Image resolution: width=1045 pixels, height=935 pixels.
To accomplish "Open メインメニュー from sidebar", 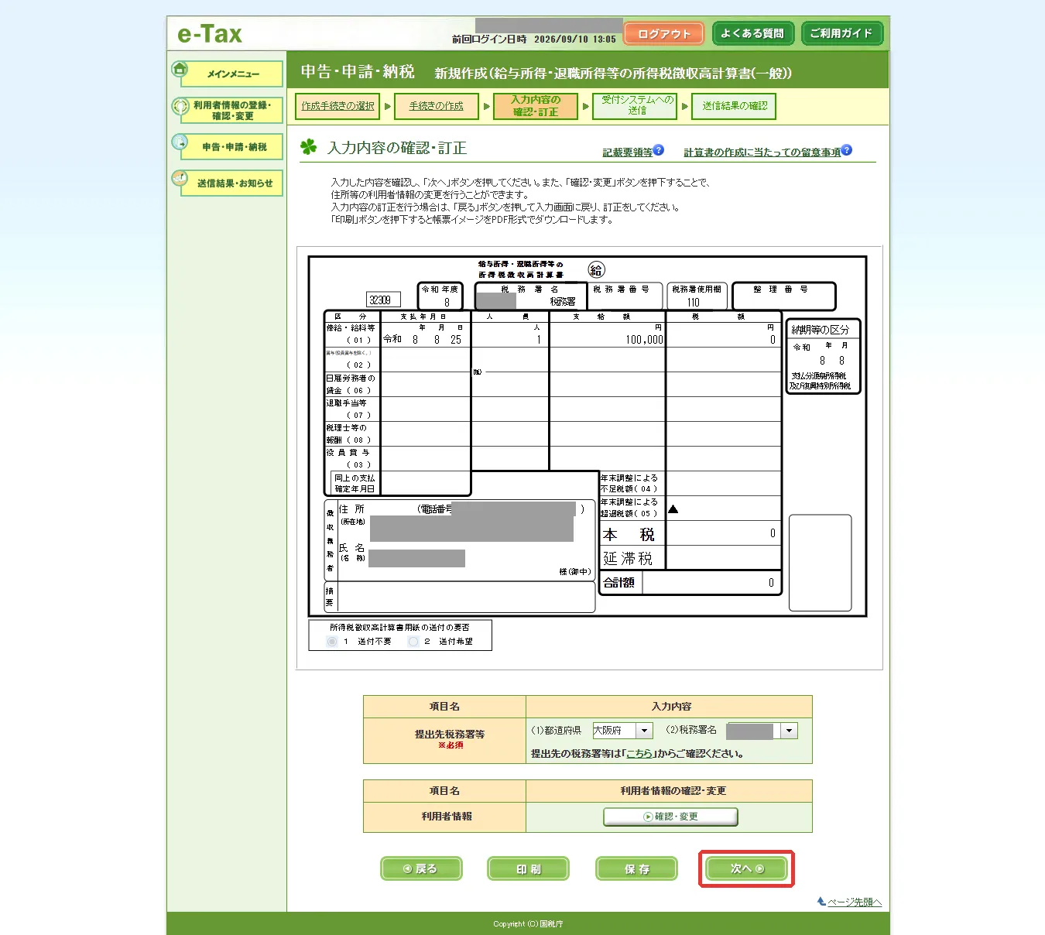I will (232, 74).
